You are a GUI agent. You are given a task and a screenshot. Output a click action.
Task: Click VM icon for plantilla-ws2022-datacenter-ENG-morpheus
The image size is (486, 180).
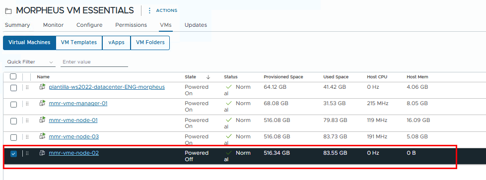click(x=43, y=87)
